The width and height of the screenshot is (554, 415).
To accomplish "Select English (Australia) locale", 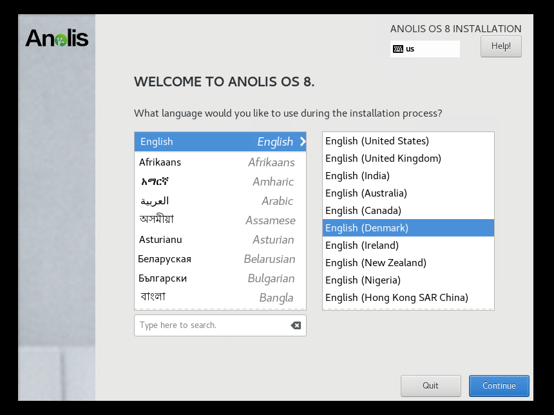I will pyautogui.click(x=408, y=193).
